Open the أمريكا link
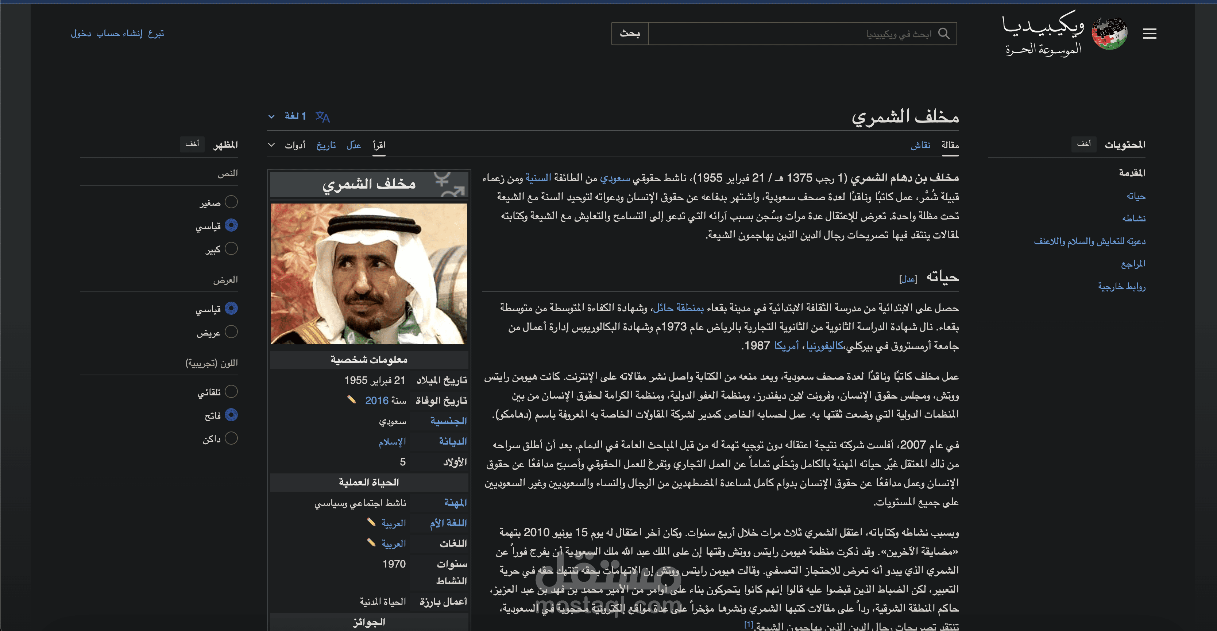 click(x=787, y=346)
